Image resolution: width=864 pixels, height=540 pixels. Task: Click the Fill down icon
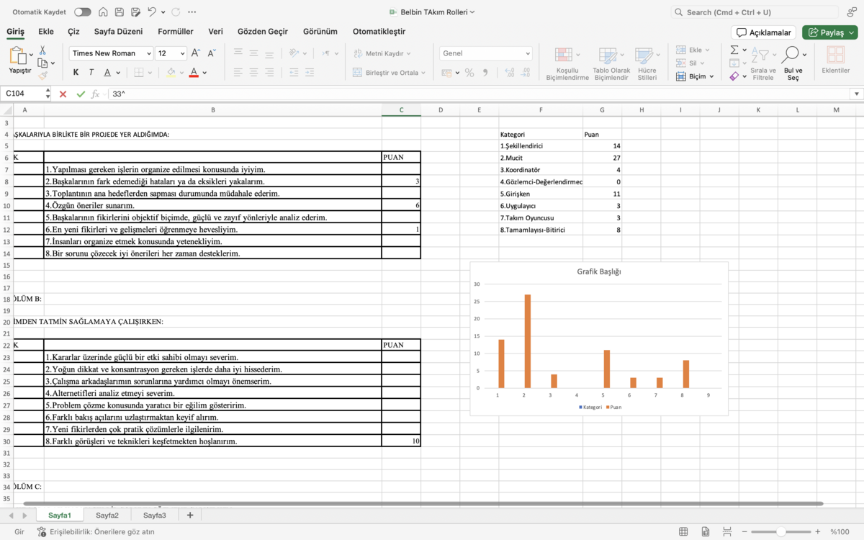734,63
